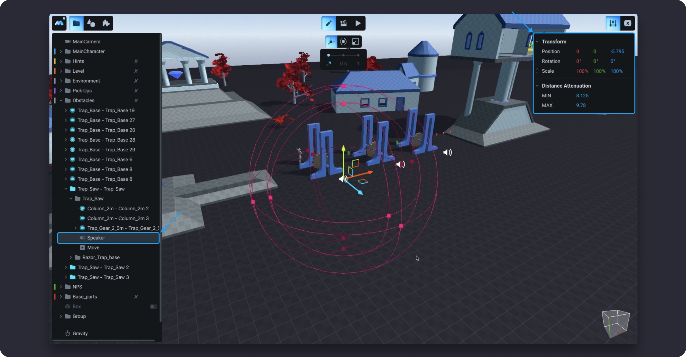The image size is (686, 357).
Task: Open the assets shapes library icon
Action: click(91, 23)
